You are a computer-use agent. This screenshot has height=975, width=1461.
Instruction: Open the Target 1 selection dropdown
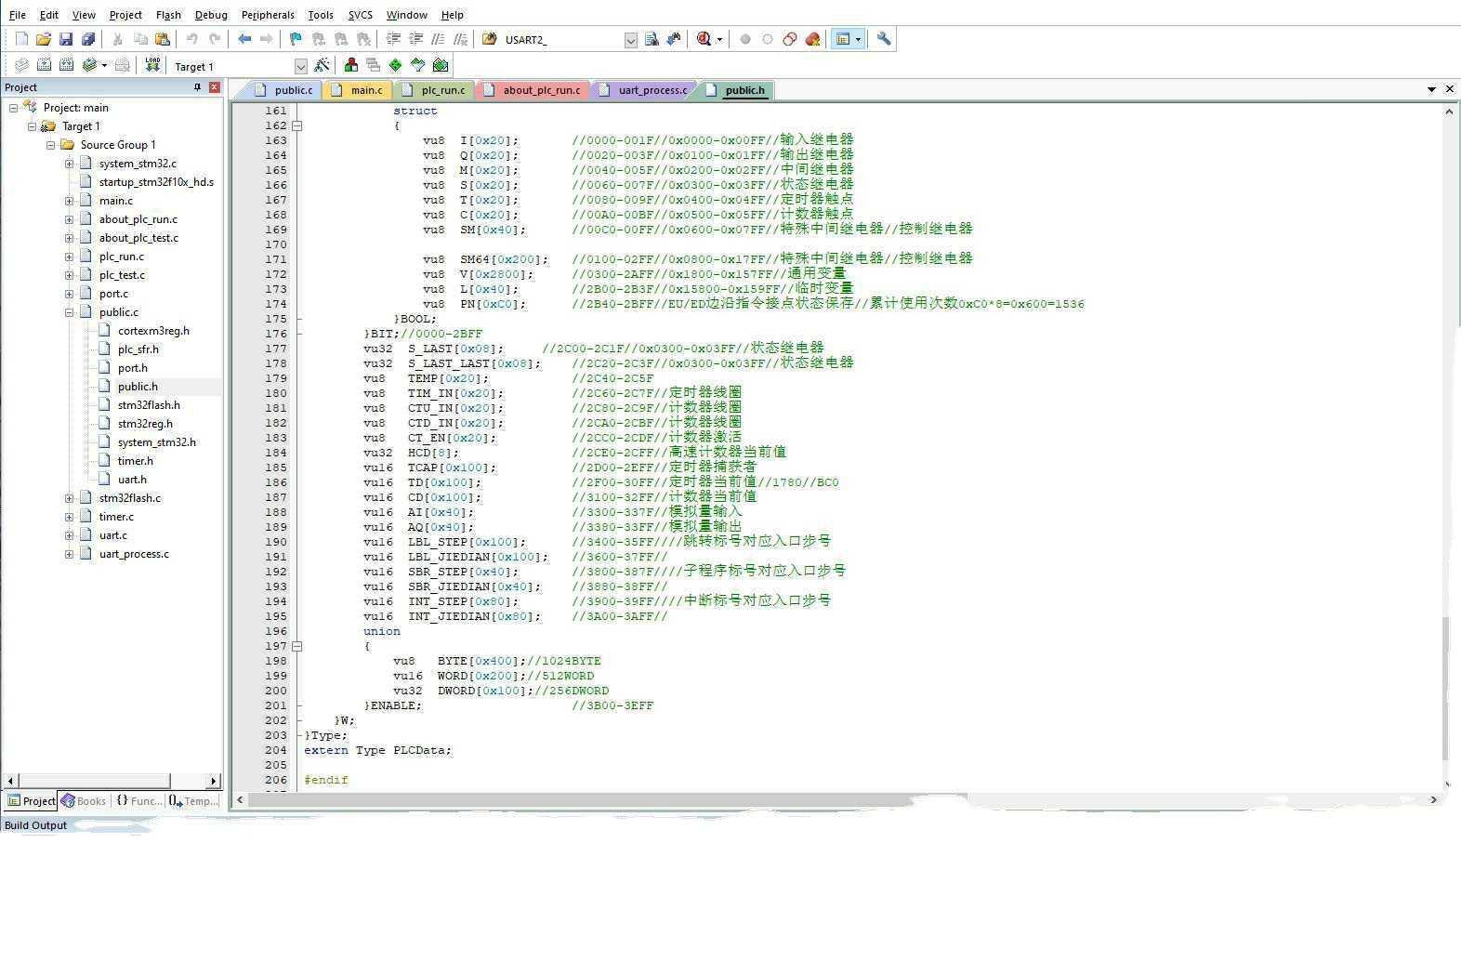(x=300, y=66)
